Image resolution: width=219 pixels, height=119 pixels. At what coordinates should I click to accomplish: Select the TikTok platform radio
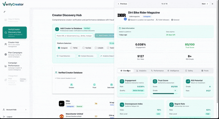tap(71, 48)
